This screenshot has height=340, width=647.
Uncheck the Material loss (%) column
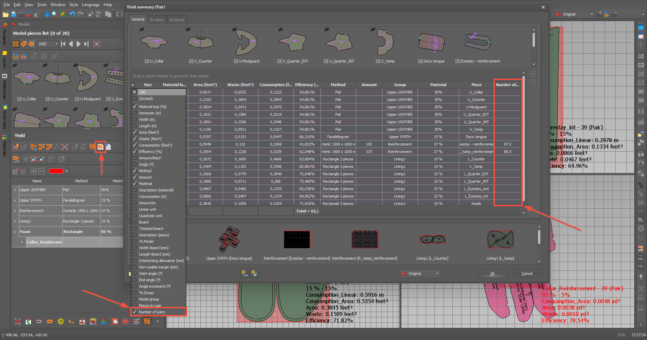click(x=135, y=107)
